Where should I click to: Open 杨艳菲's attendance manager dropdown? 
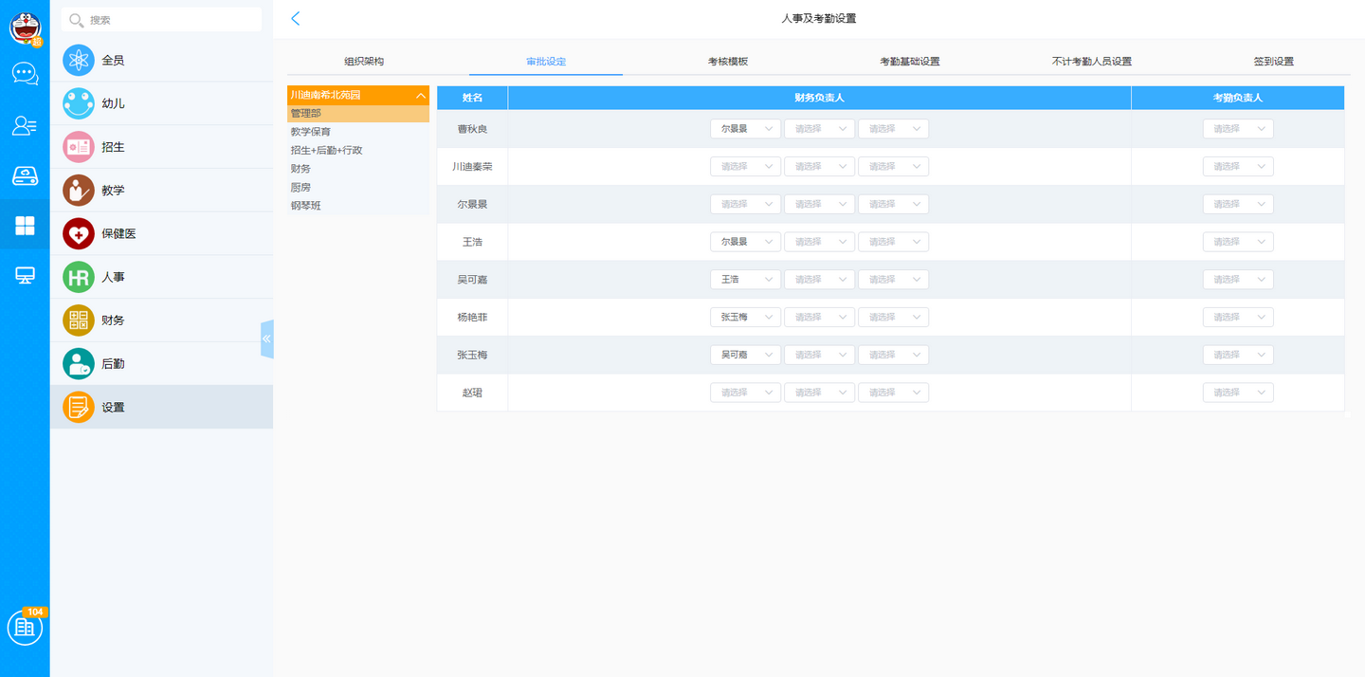(1238, 317)
